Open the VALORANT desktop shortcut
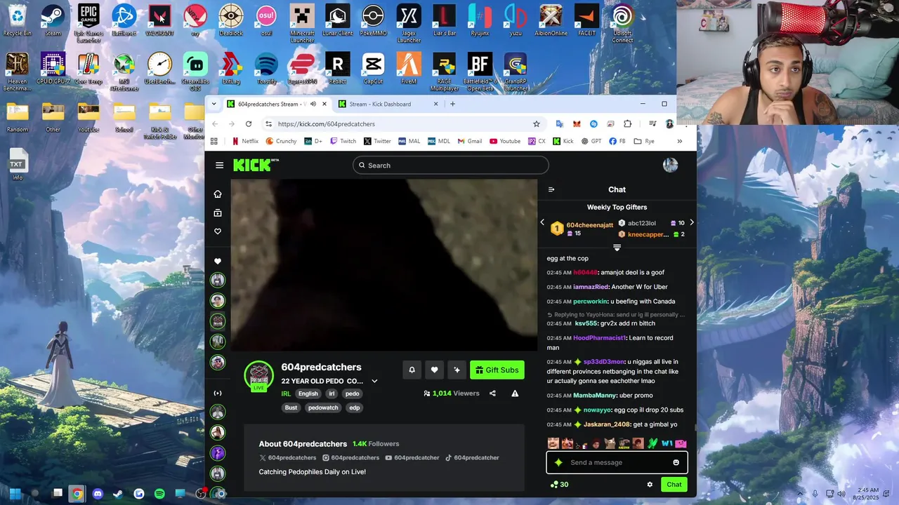Image resolution: width=899 pixels, height=505 pixels. tap(159, 20)
